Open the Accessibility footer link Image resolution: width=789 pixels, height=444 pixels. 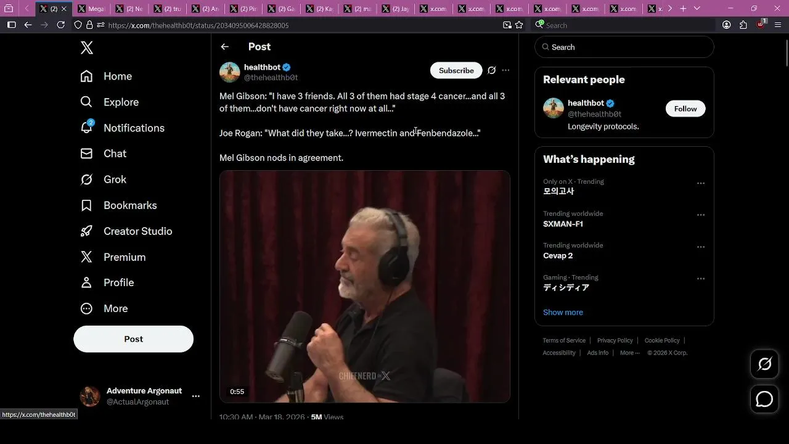coord(559,353)
